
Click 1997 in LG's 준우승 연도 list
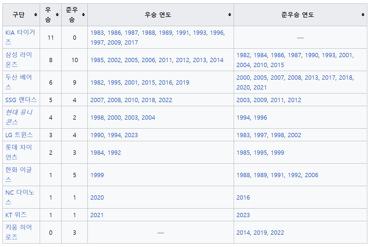[260, 135]
